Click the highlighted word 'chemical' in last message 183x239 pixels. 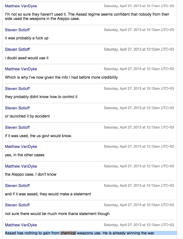pyautogui.click(x=68, y=233)
